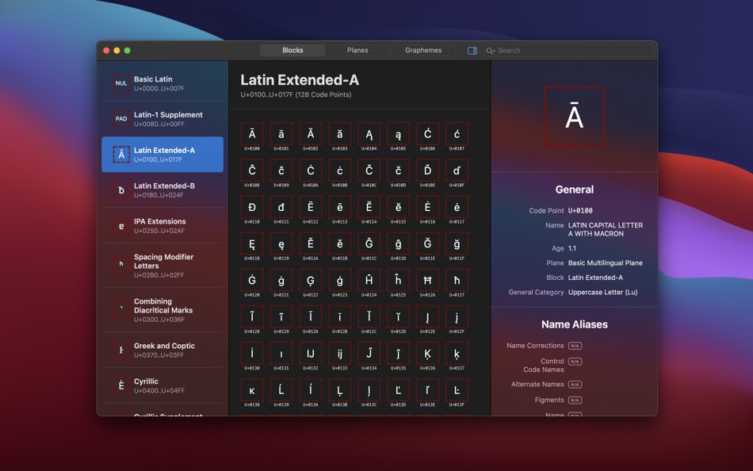Select glyph Ĩ at U+0128

pos(252,316)
